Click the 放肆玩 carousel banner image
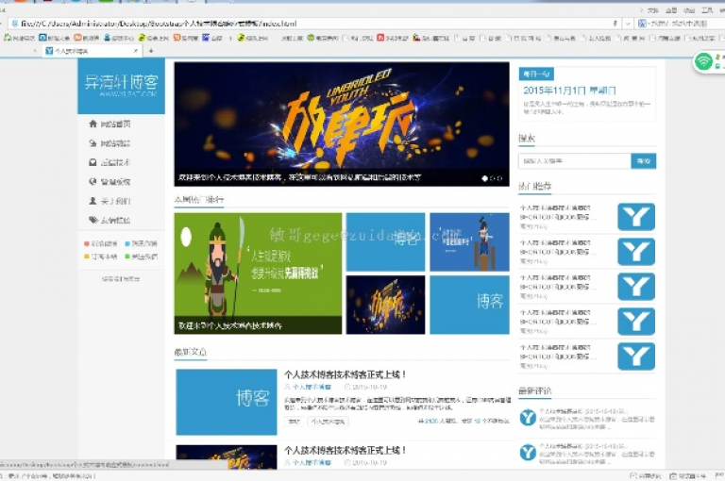The height and width of the screenshot is (481, 725). [342, 124]
